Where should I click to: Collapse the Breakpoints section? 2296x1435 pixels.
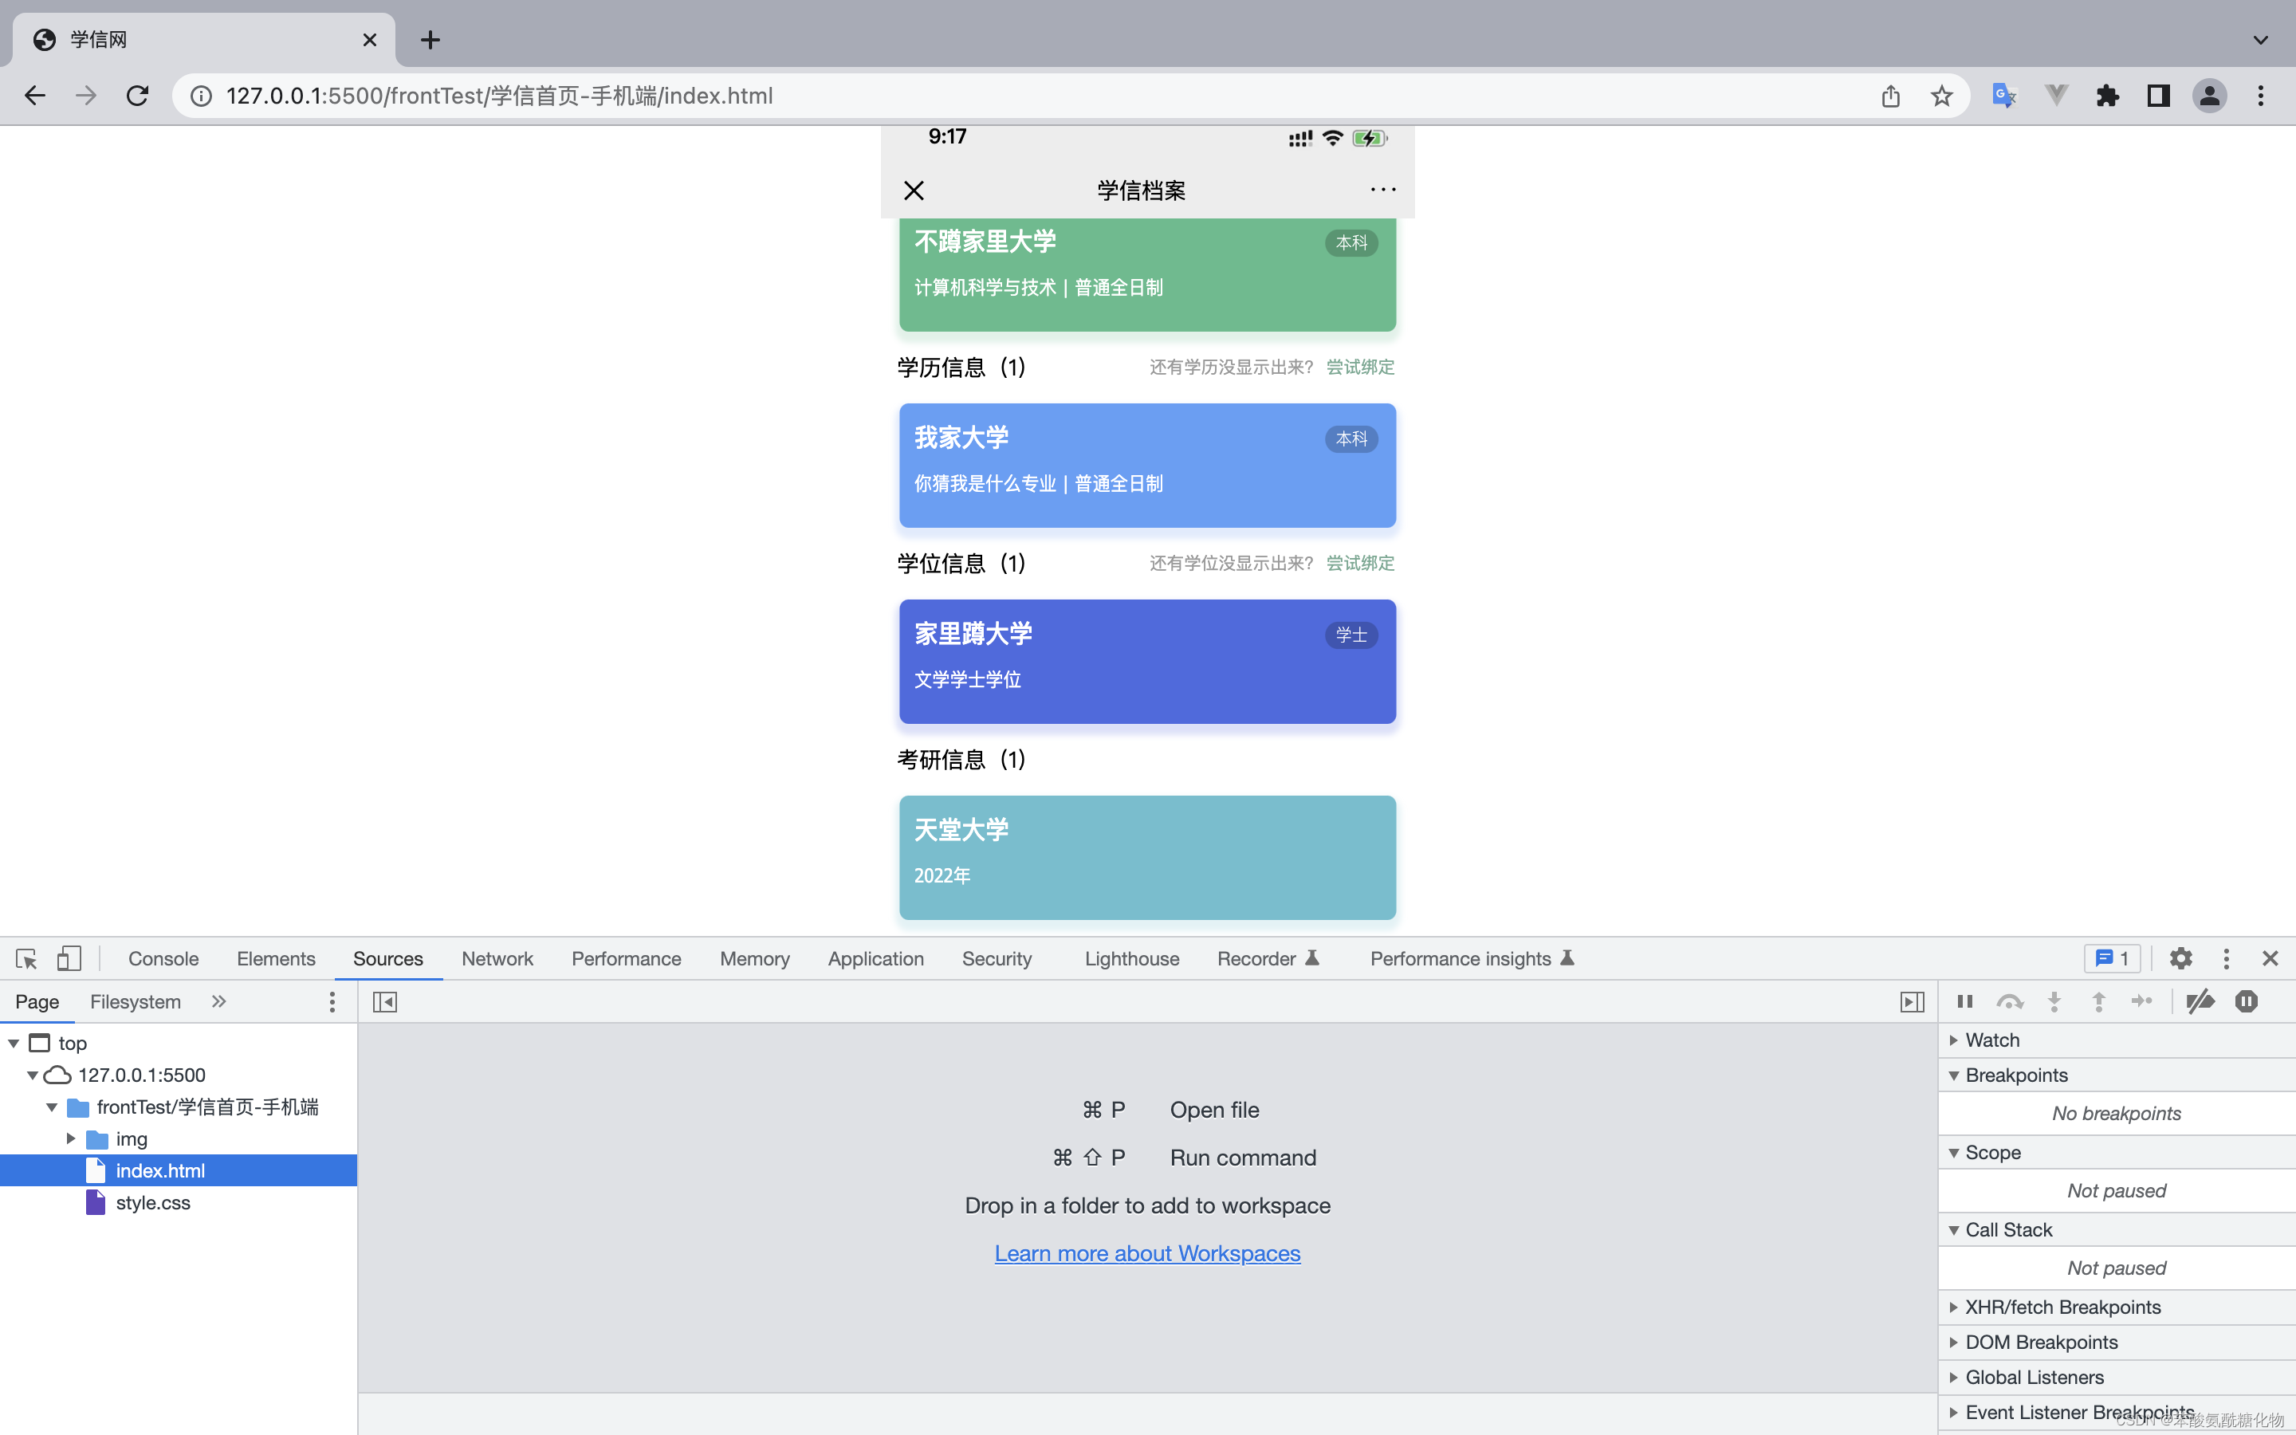point(2015,1075)
